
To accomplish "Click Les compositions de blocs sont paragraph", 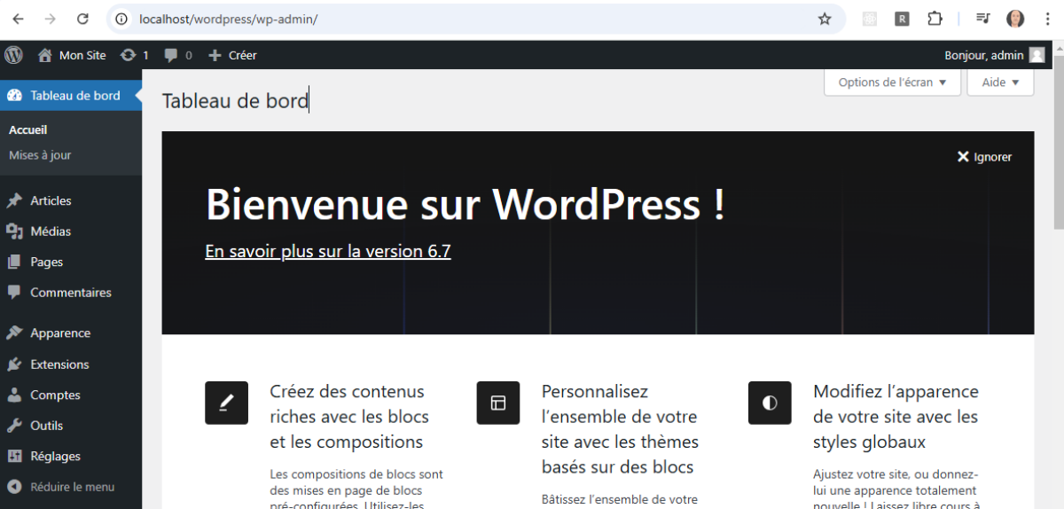I will (x=356, y=490).
